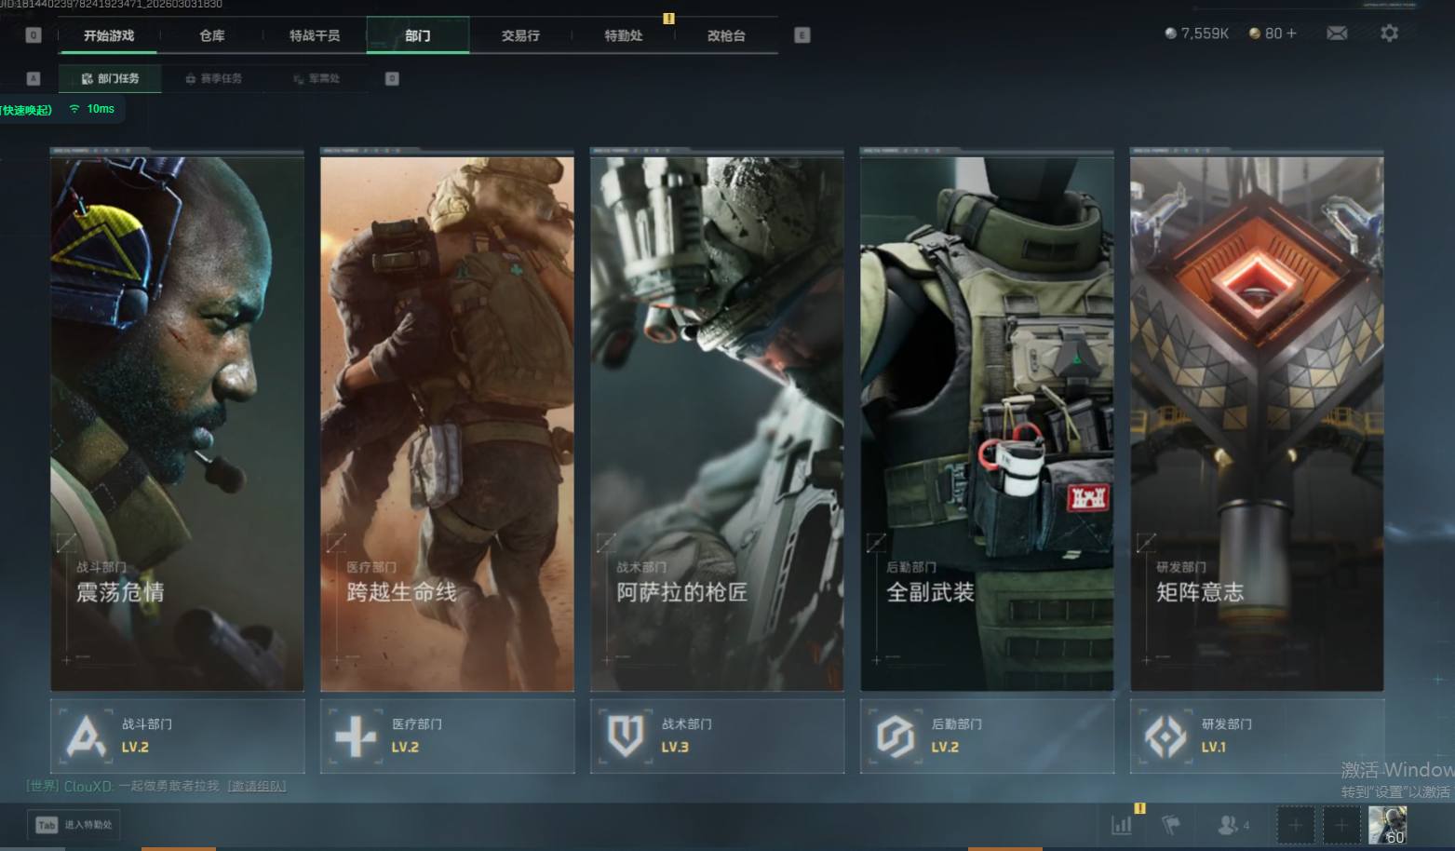
Task: Click the friends count 4
Action: [x=1246, y=826]
